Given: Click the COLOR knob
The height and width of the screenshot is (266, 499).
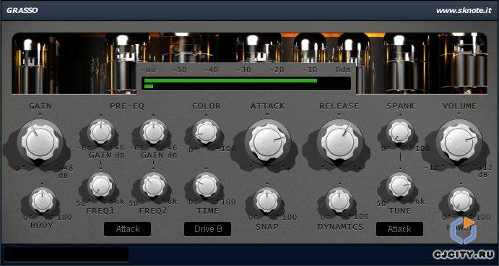Looking at the screenshot, I should click(x=207, y=132).
